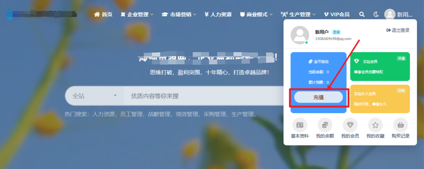Click 退出登录 logout link
This screenshot has width=424, height=169.
pos(398,30)
